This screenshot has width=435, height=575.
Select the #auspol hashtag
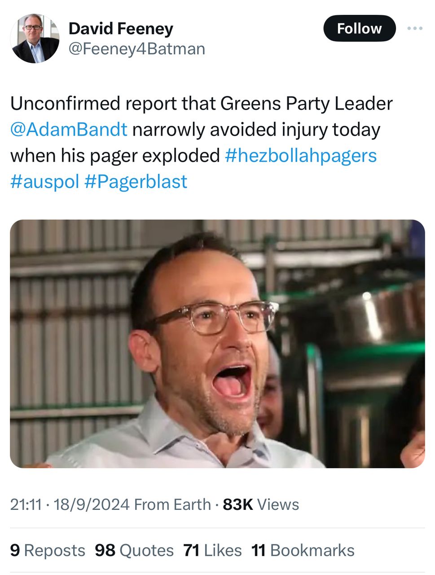(x=44, y=181)
